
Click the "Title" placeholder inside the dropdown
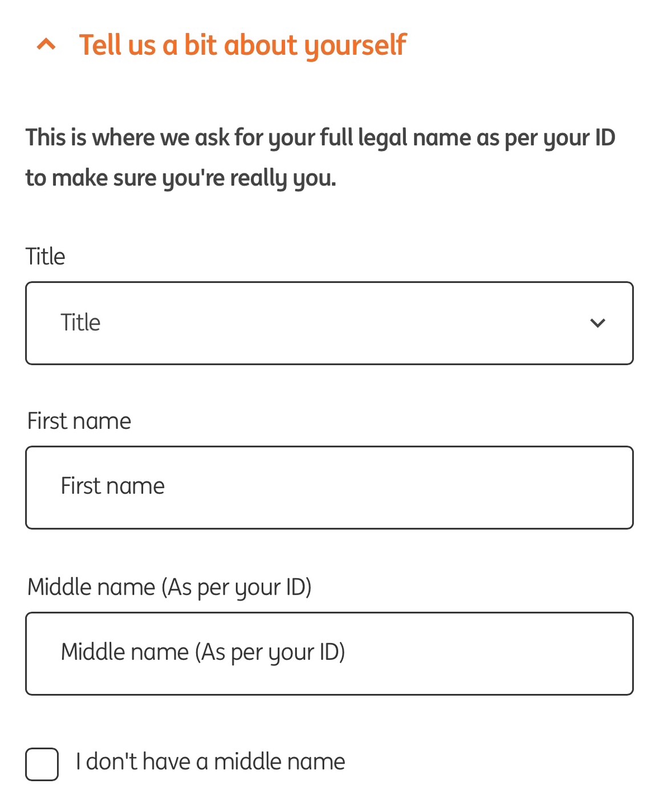coord(80,323)
